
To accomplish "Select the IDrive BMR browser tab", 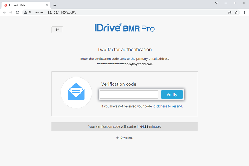I will (26, 5).
